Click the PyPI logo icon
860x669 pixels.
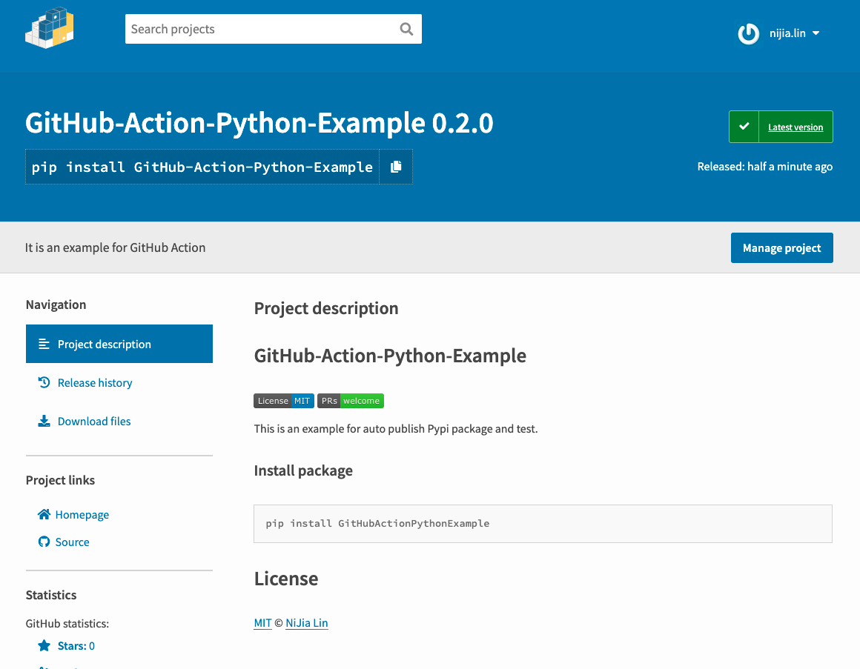click(50, 29)
